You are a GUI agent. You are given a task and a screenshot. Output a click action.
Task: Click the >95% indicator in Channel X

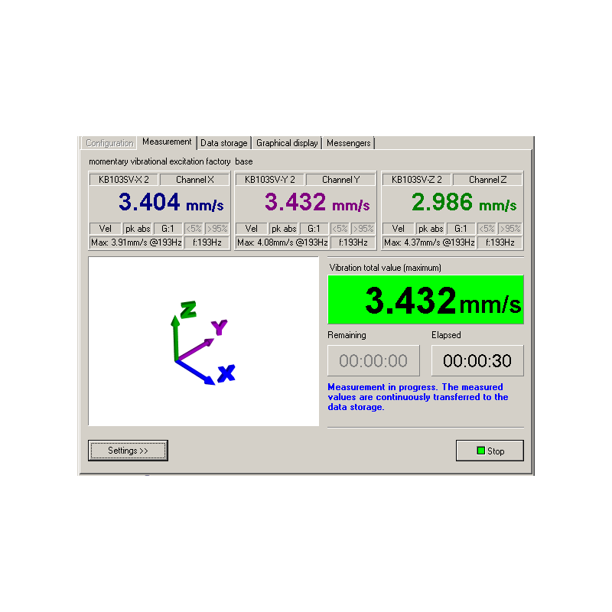(217, 229)
